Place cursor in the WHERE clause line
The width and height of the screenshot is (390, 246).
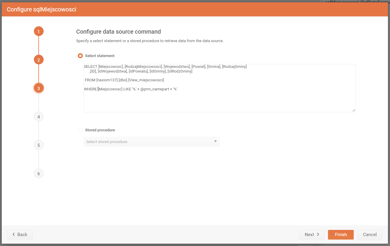point(132,89)
